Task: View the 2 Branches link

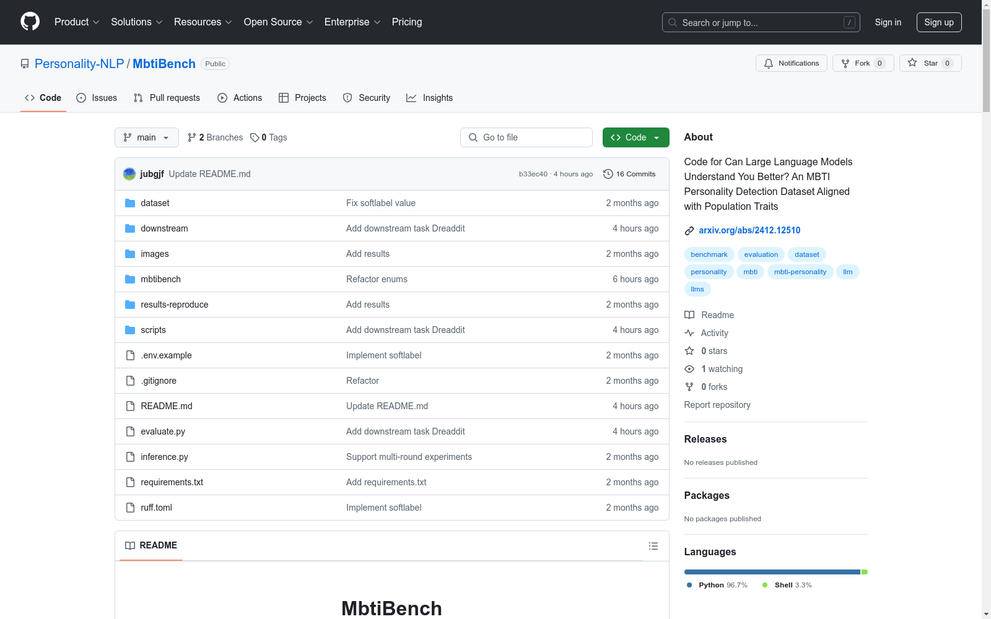Action: tap(216, 137)
